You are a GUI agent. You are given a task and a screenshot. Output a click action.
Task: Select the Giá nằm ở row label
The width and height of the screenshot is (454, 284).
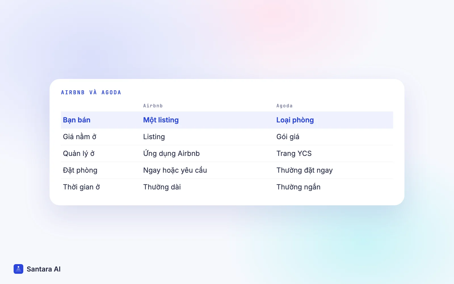(x=79, y=137)
